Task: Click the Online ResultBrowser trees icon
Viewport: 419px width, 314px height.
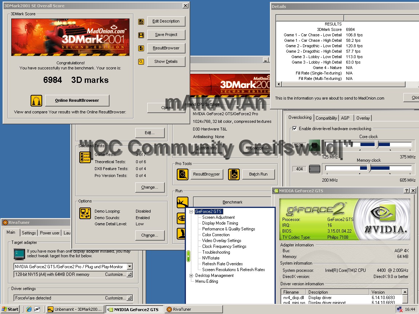Action: pos(36,101)
